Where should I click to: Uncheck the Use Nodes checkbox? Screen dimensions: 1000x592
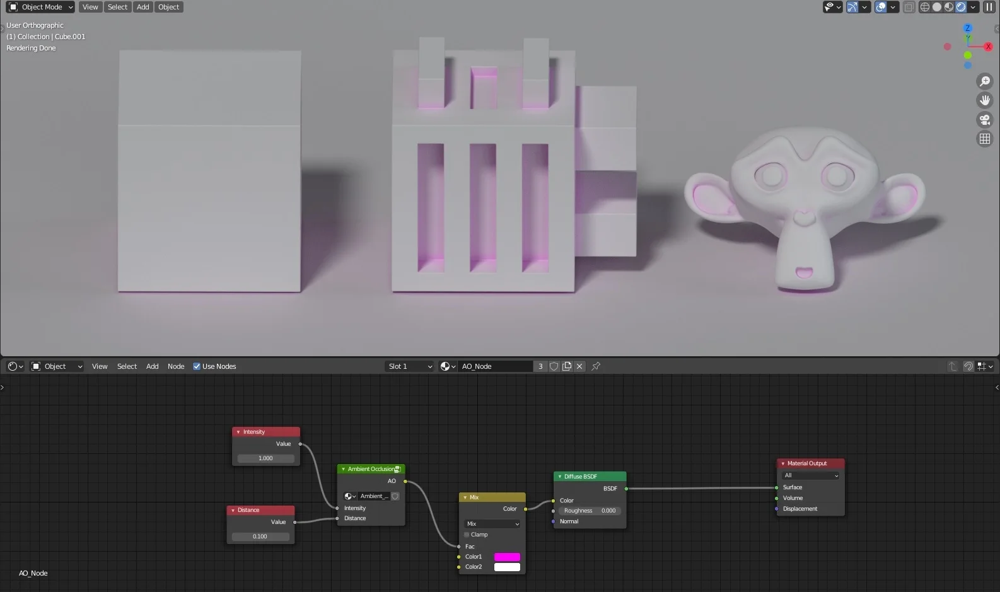pos(197,366)
